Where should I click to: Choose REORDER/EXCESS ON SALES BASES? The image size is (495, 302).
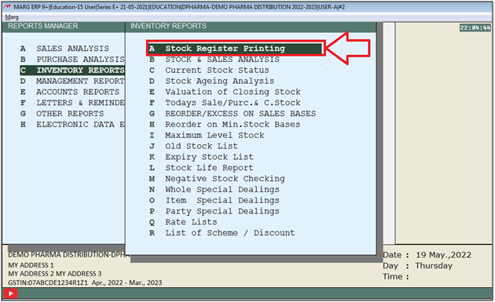[240, 114]
